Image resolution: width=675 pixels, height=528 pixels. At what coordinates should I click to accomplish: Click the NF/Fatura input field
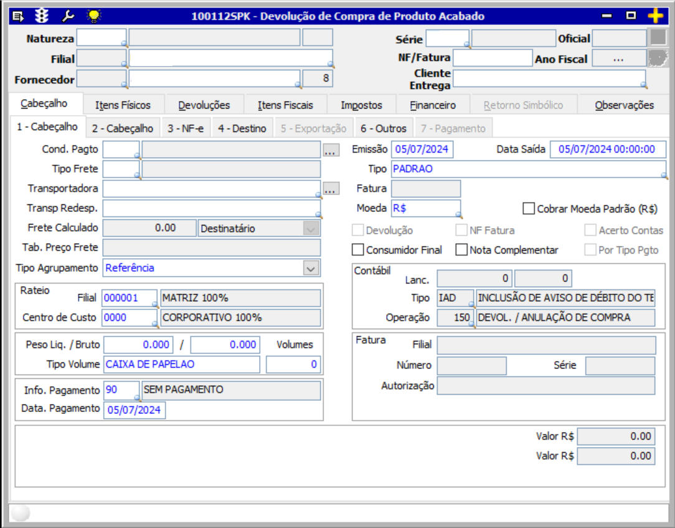click(492, 59)
